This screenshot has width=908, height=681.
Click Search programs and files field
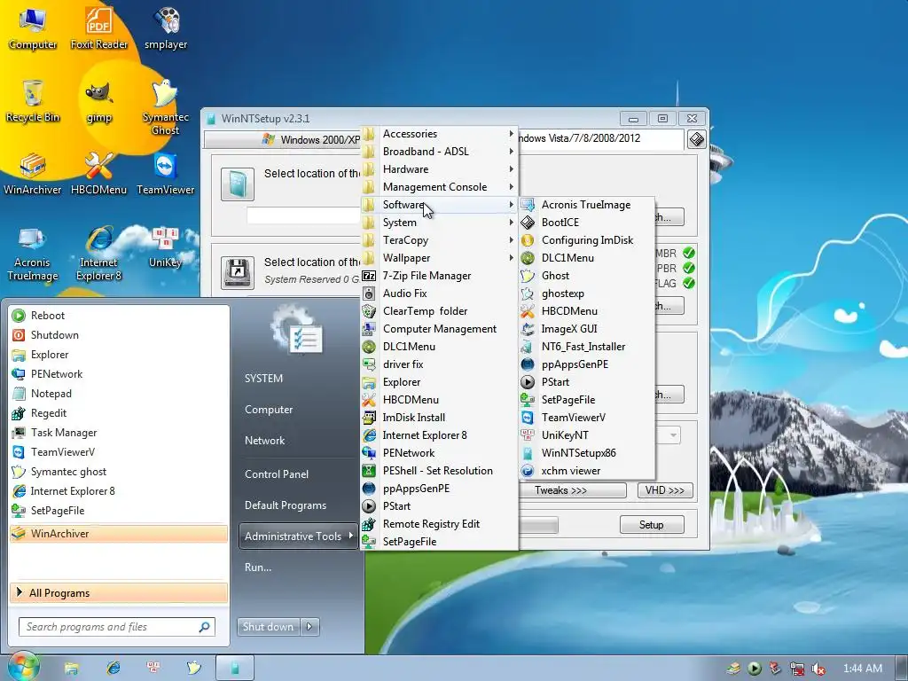[x=117, y=627]
